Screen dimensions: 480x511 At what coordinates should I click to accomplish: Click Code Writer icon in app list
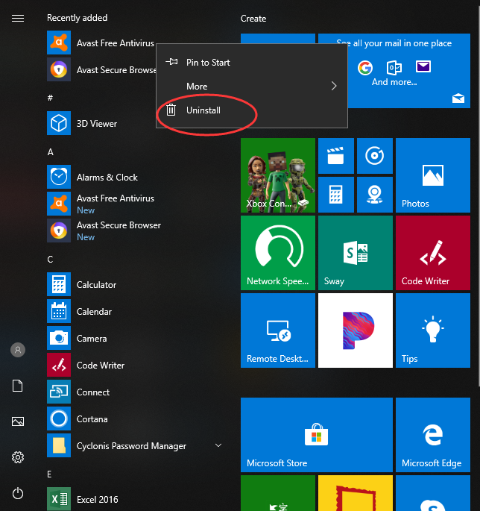(59, 365)
